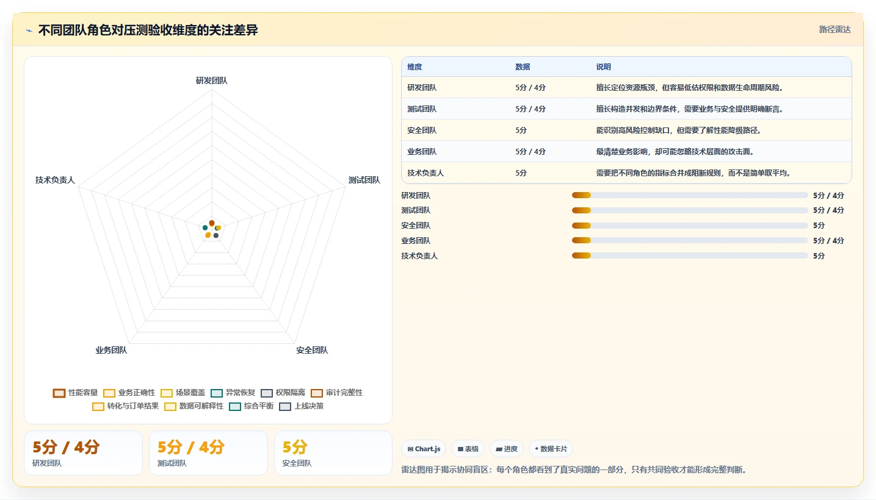Screen dimensions: 876x500
Task: Click the 测试团队 radar axis label
Action: pos(364,180)
